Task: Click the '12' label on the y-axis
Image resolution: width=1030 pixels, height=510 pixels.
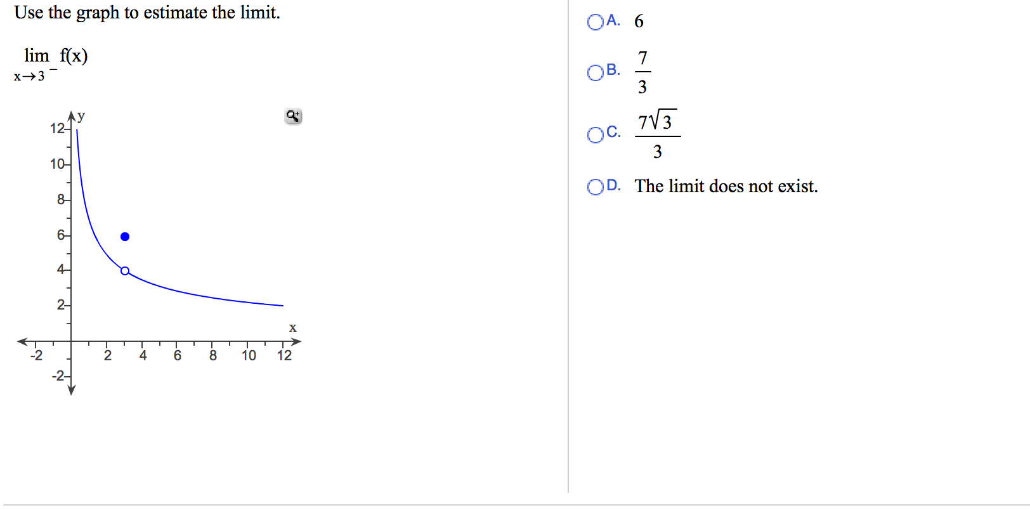Action: coord(56,129)
